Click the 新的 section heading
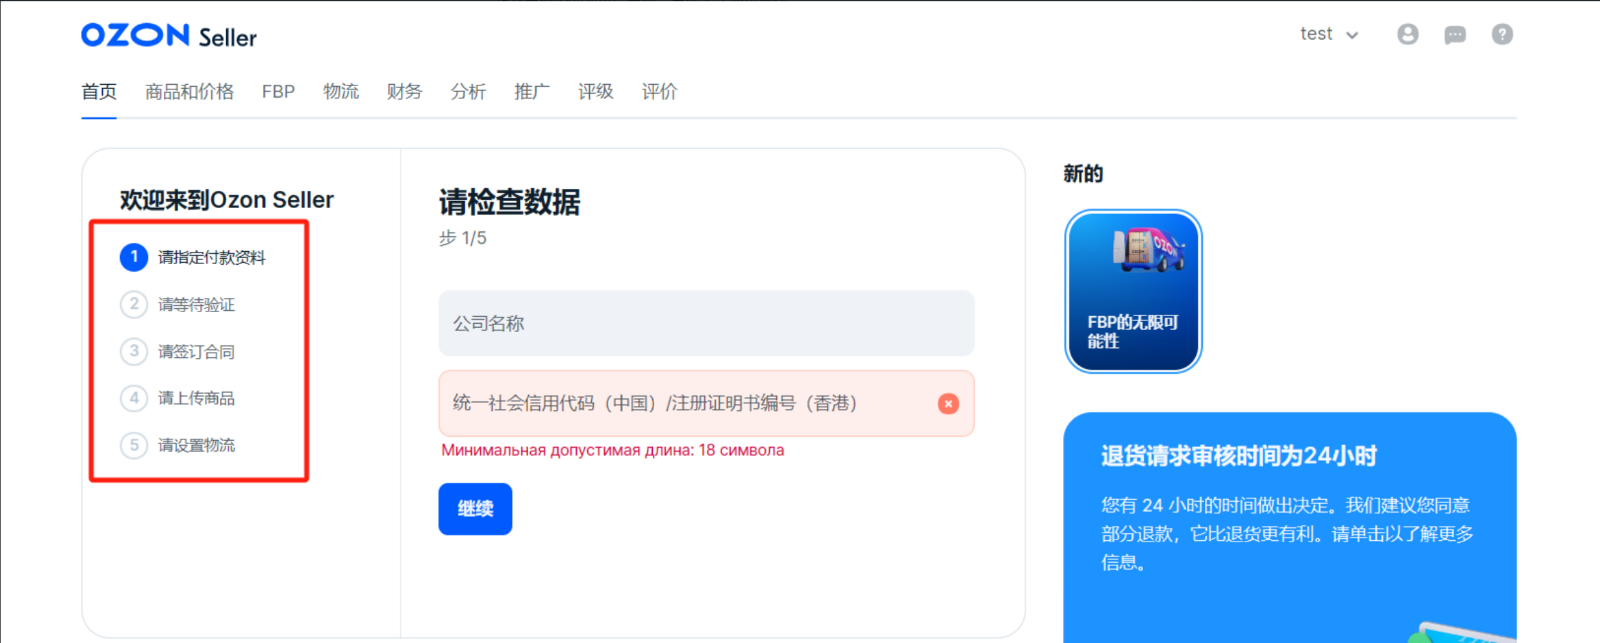The width and height of the screenshot is (1600, 643). click(1083, 173)
